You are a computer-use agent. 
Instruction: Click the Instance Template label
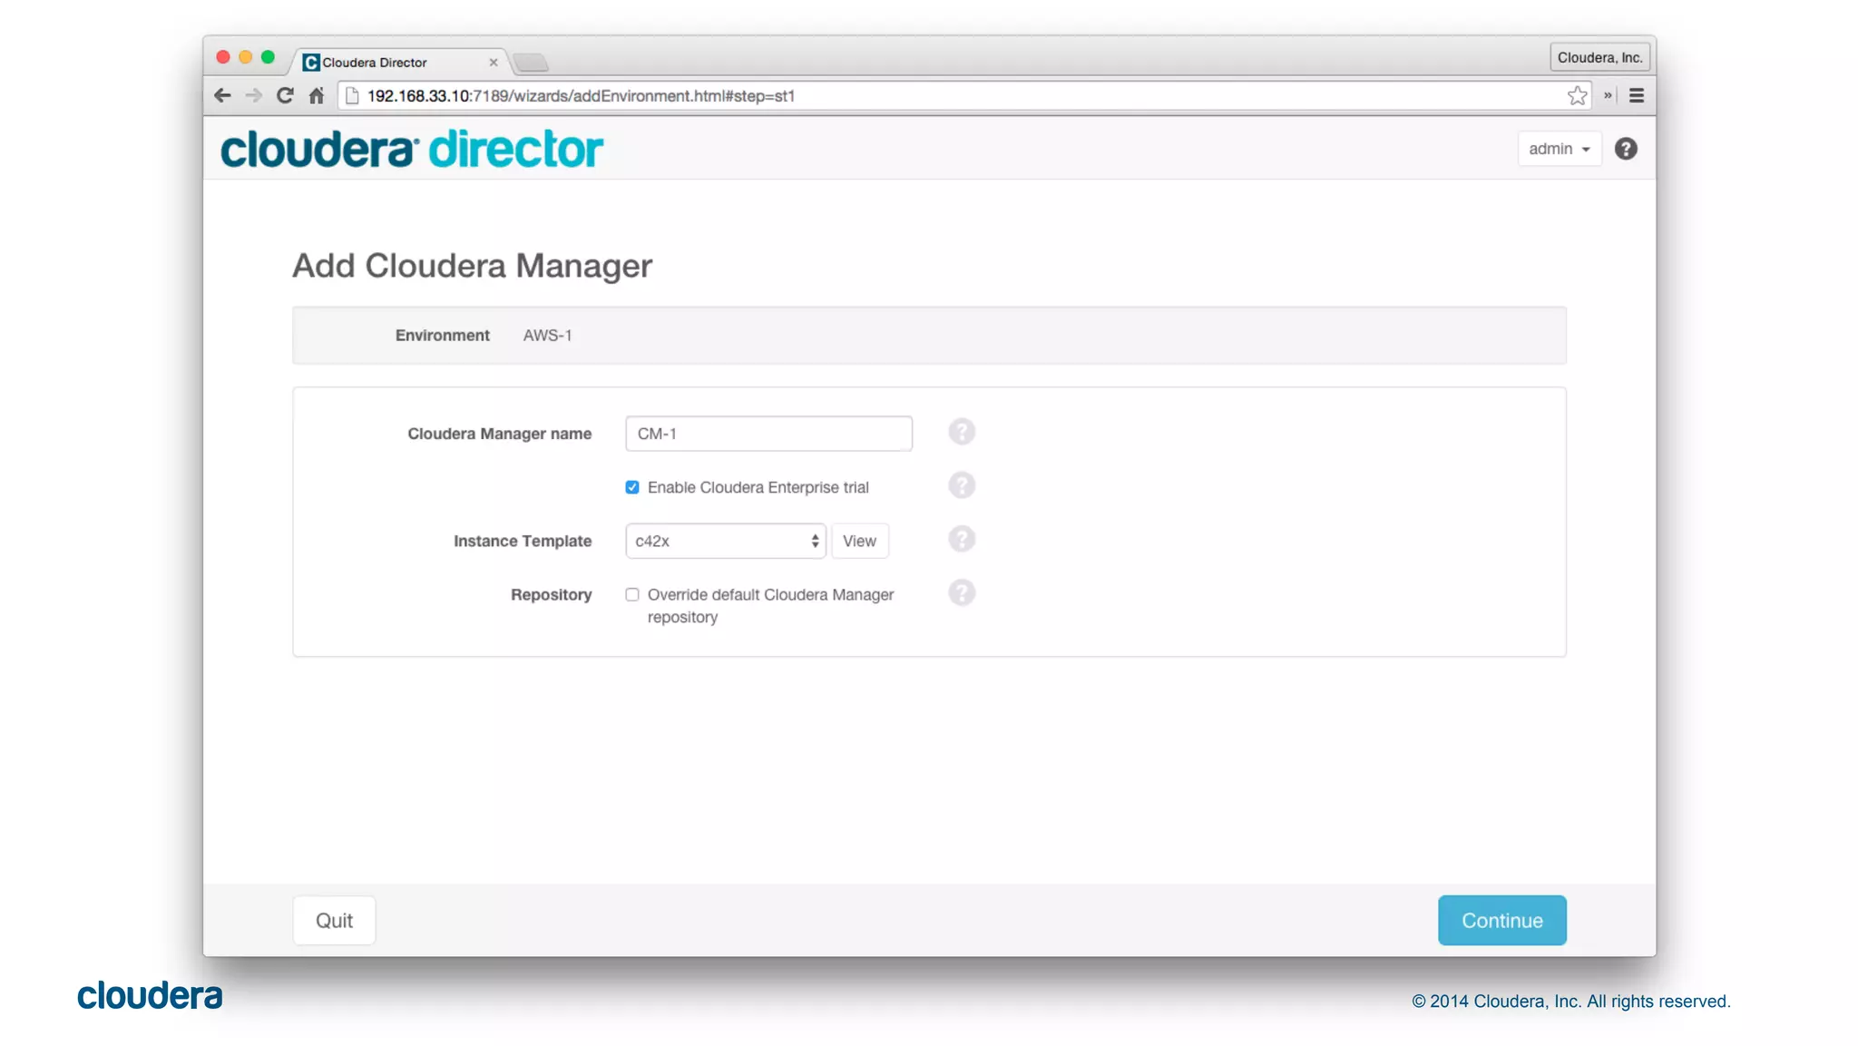point(523,541)
